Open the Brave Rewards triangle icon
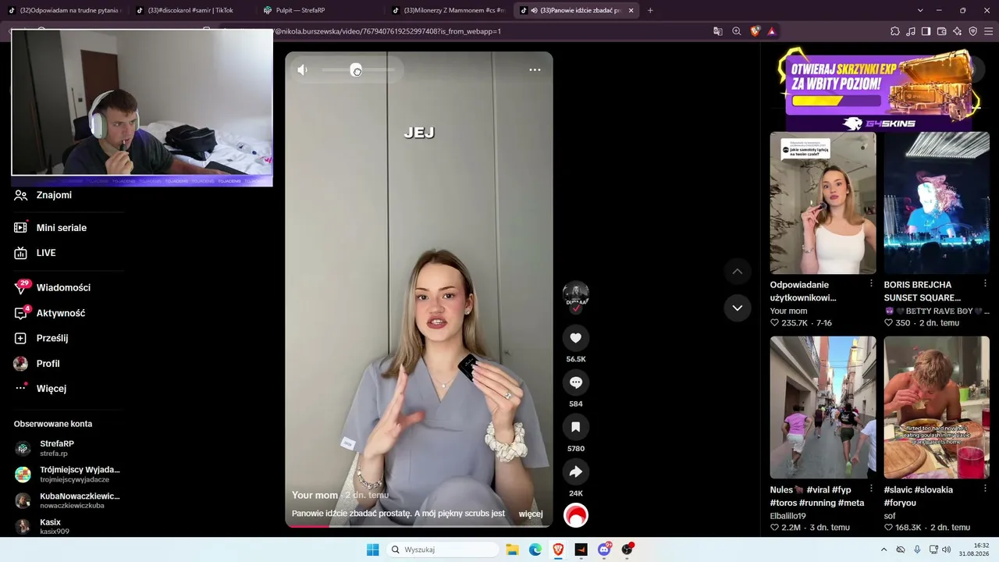This screenshot has width=999, height=562. [771, 31]
